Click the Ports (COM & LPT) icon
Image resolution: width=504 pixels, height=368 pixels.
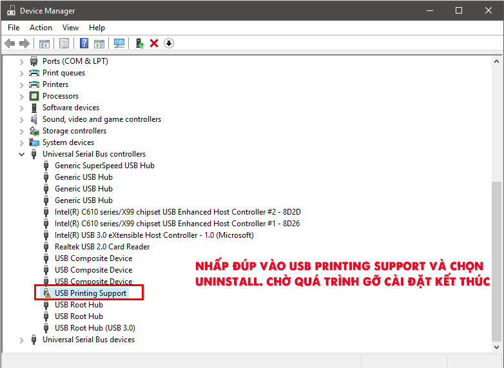click(34, 61)
